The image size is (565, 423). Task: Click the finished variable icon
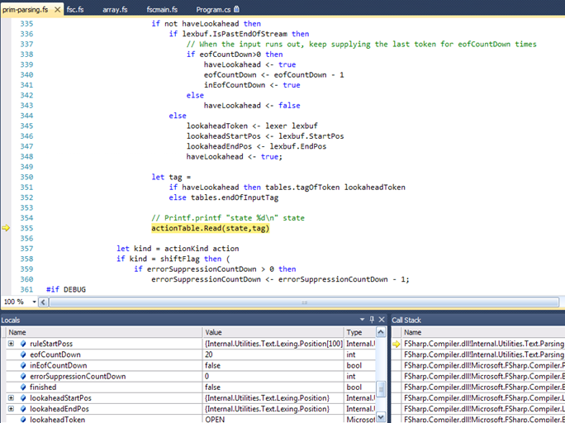(23, 387)
